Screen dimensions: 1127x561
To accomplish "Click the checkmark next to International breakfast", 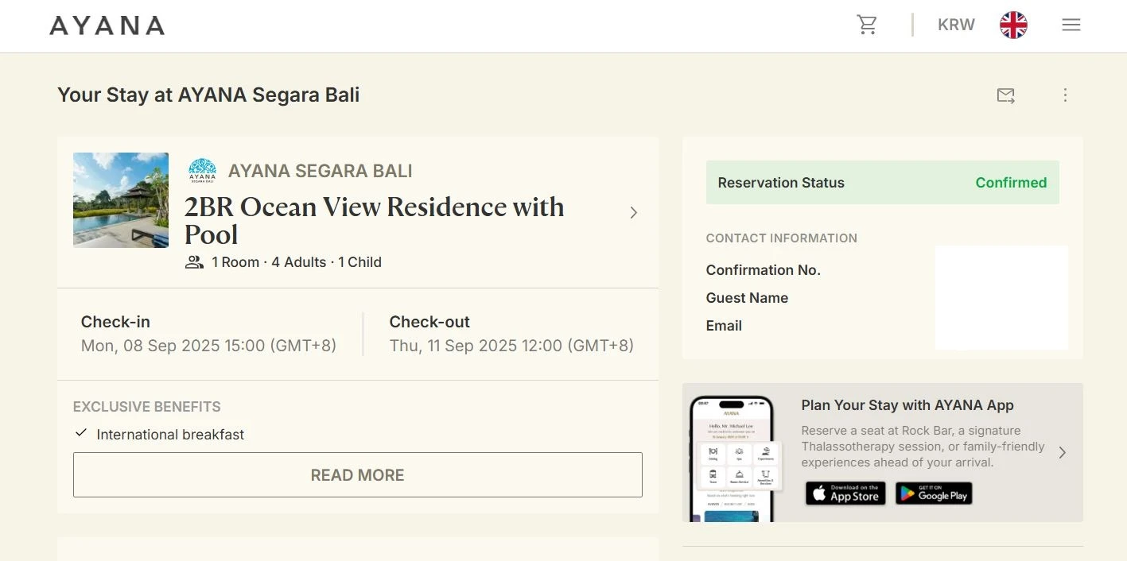I will (x=81, y=433).
